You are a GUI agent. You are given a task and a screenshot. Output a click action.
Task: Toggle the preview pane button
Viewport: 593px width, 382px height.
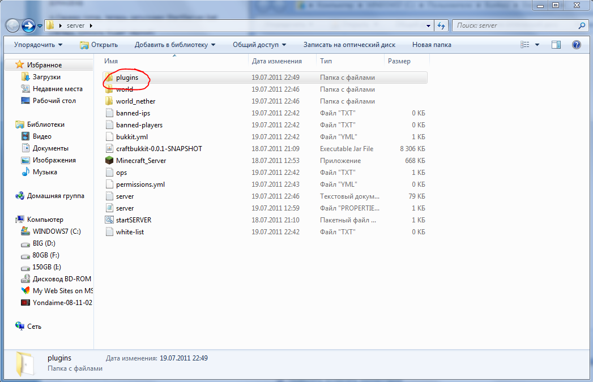pos(556,45)
